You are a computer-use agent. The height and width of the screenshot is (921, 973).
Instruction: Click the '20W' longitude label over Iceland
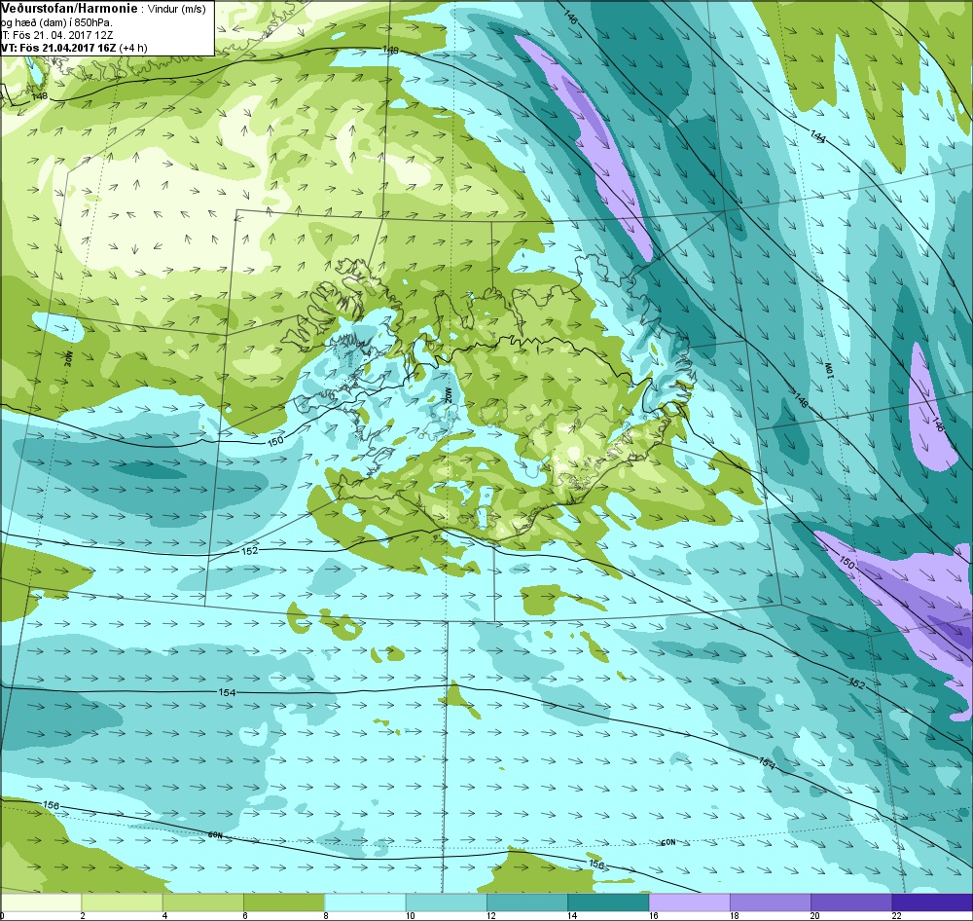point(448,394)
